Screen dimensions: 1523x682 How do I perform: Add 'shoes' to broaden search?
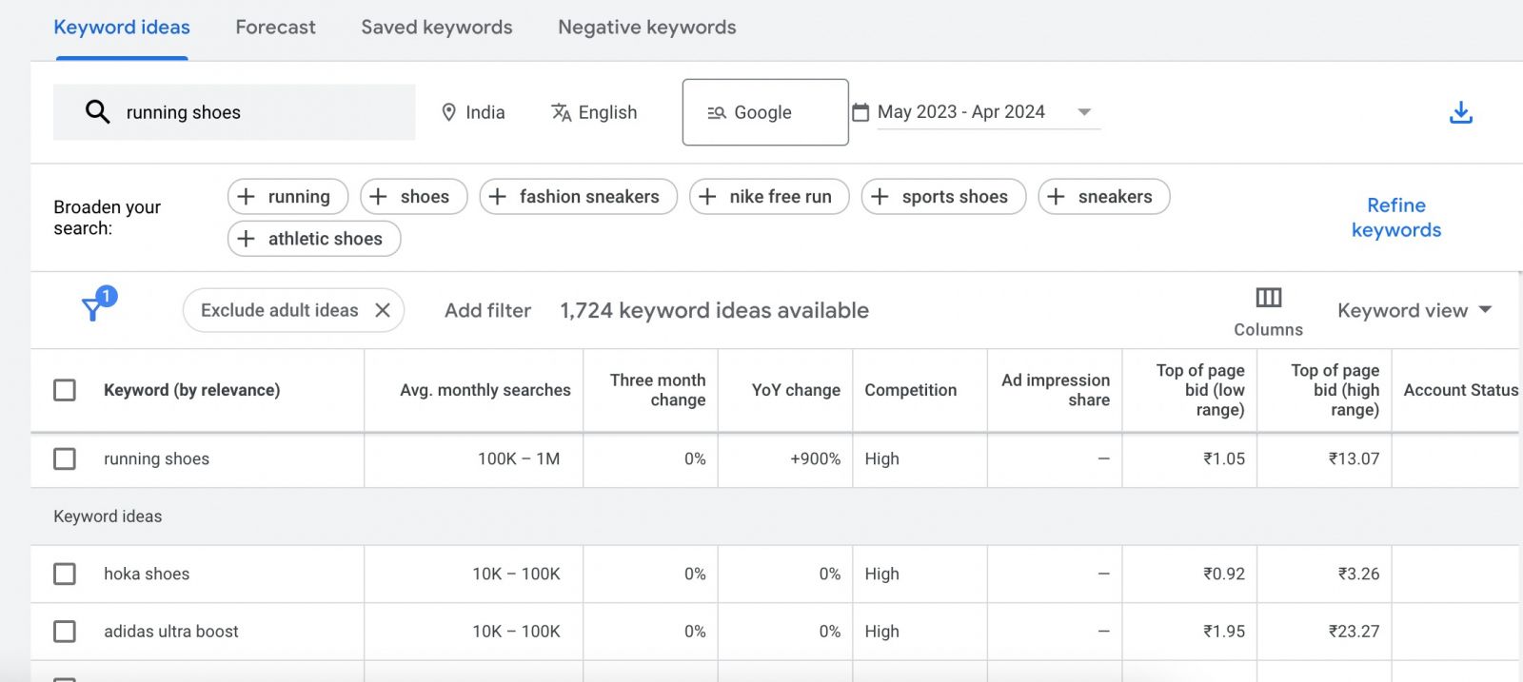click(414, 197)
